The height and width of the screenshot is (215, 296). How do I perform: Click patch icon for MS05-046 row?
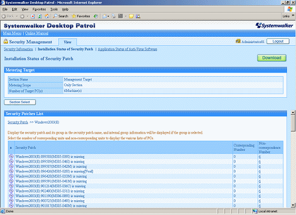(12, 161)
